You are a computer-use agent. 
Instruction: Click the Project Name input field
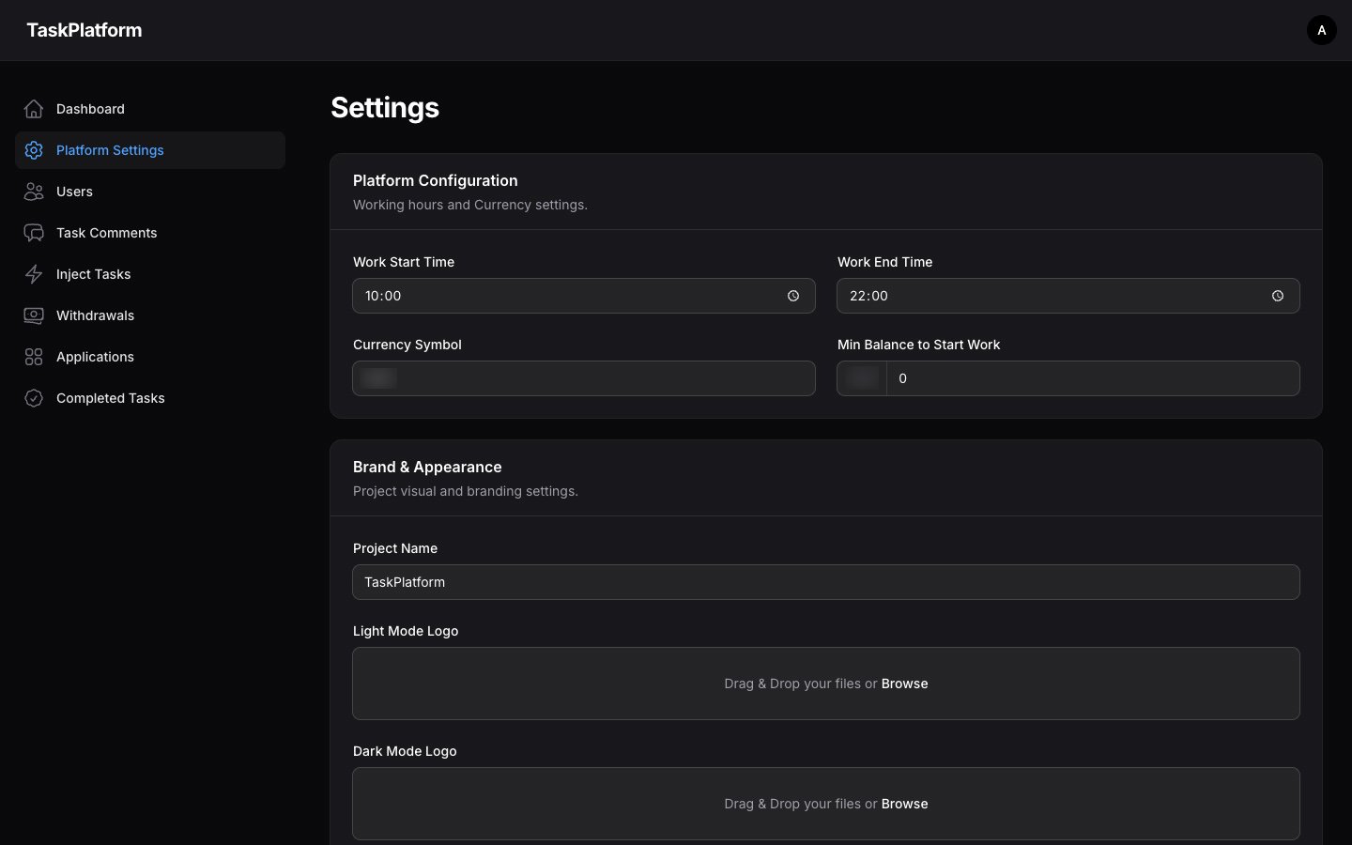point(826,582)
